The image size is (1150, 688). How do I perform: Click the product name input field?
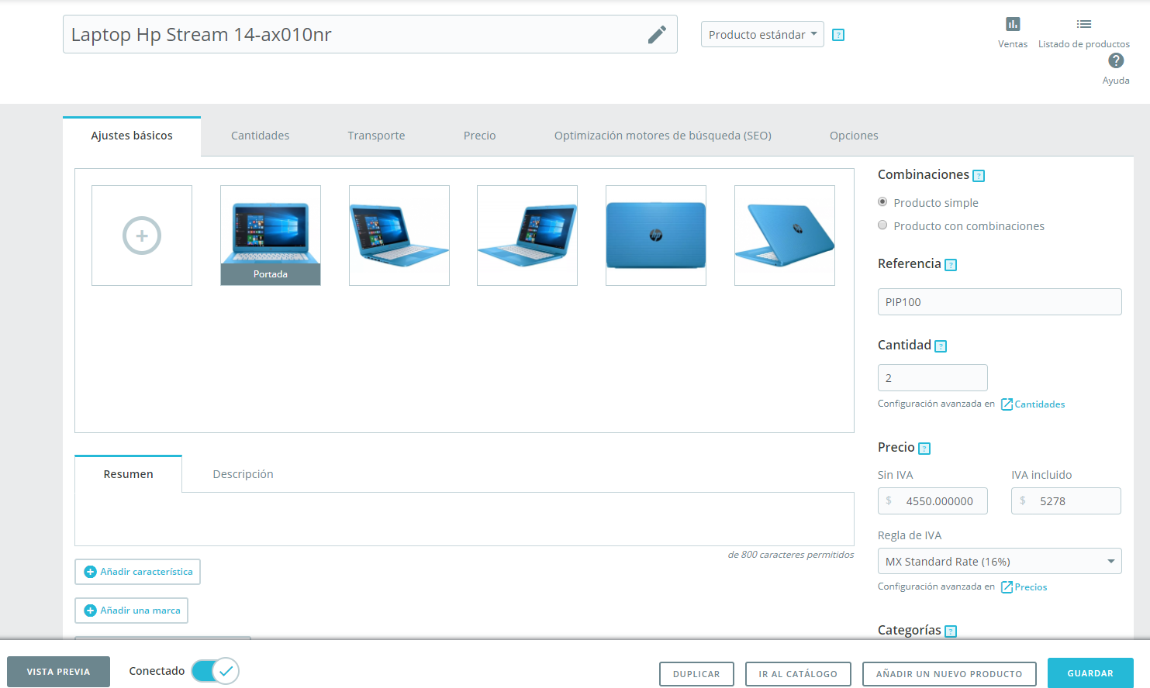click(370, 34)
